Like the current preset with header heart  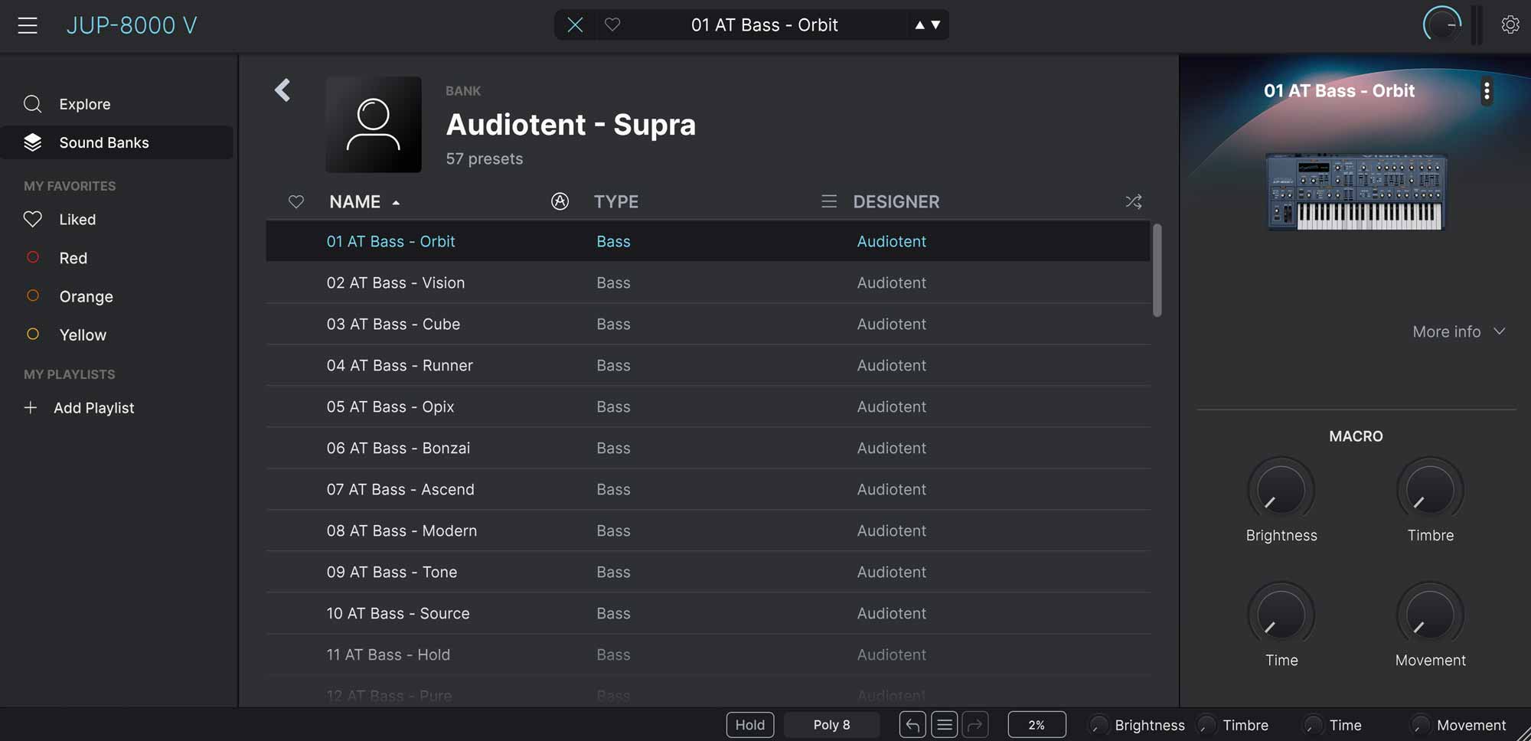(x=612, y=25)
